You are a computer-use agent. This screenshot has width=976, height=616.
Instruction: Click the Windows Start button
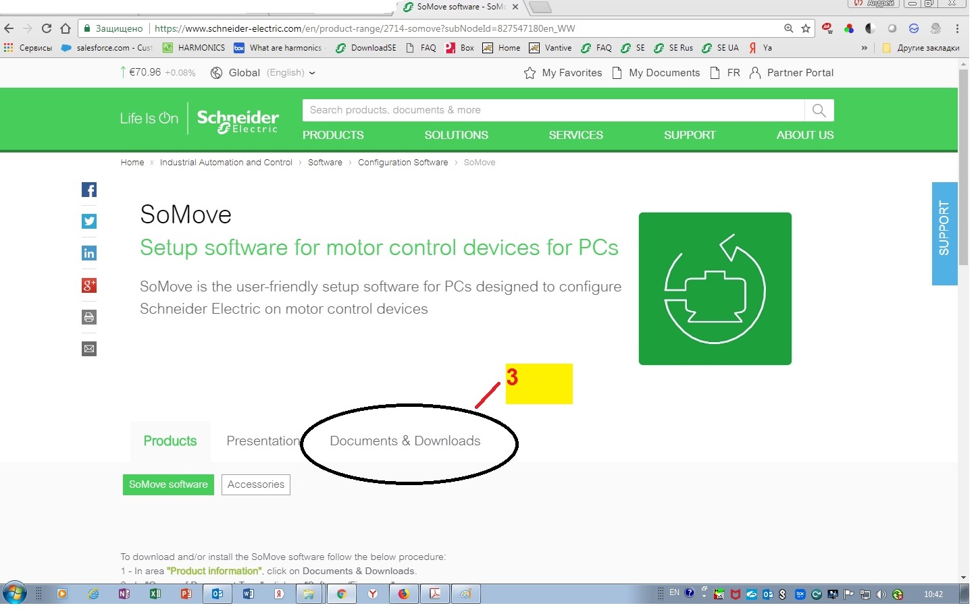(14, 594)
